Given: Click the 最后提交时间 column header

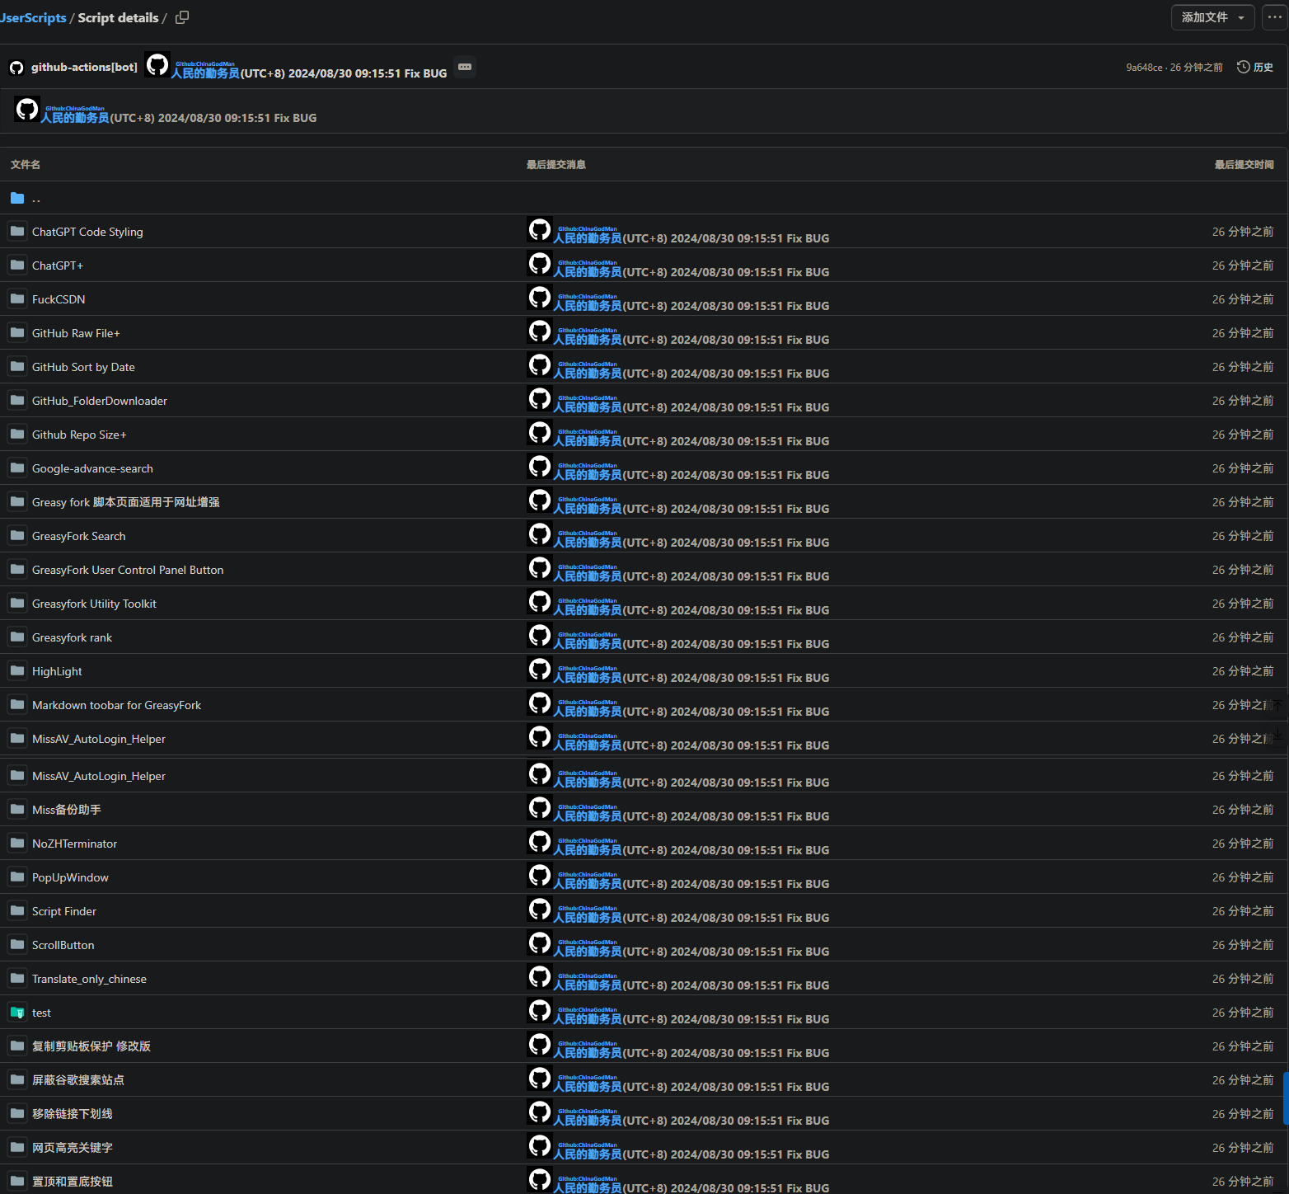Looking at the screenshot, I should [1244, 165].
